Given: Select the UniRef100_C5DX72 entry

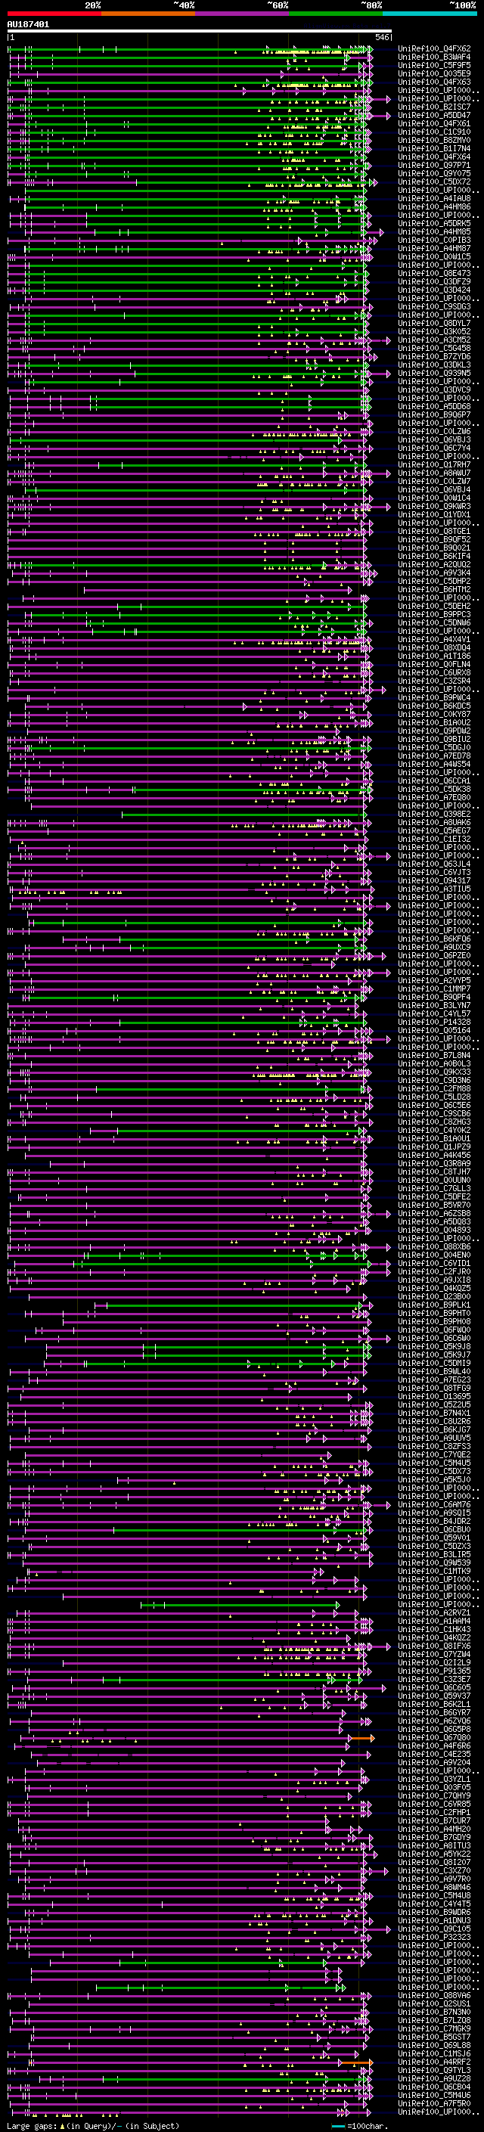Looking at the screenshot, I should tap(434, 182).
